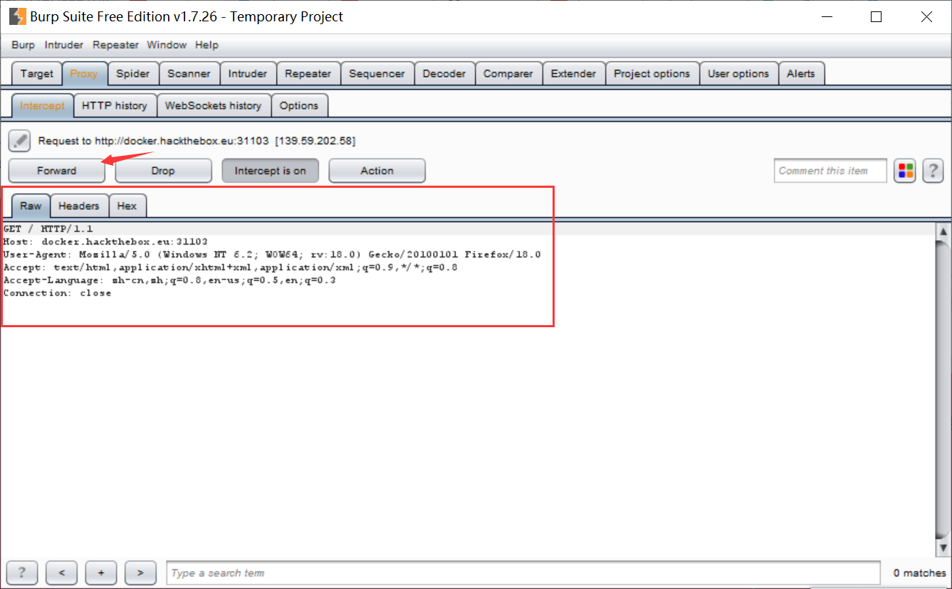Click the pencil edit target icon

point(19,141)
